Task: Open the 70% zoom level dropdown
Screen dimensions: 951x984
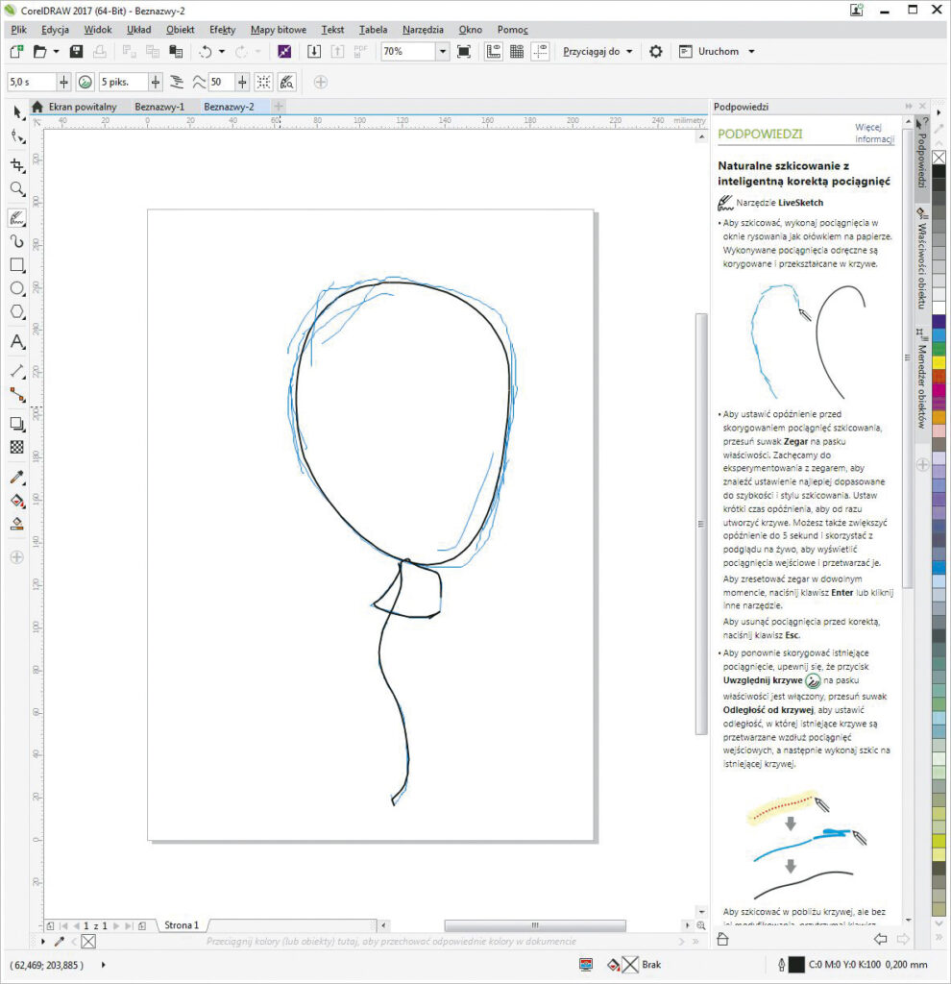Action: click(x=442, y=51)
